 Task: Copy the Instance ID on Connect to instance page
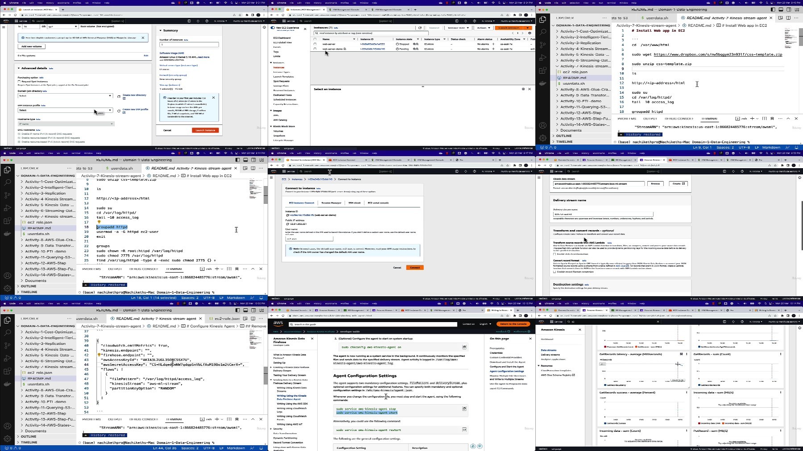pos(287,215)
